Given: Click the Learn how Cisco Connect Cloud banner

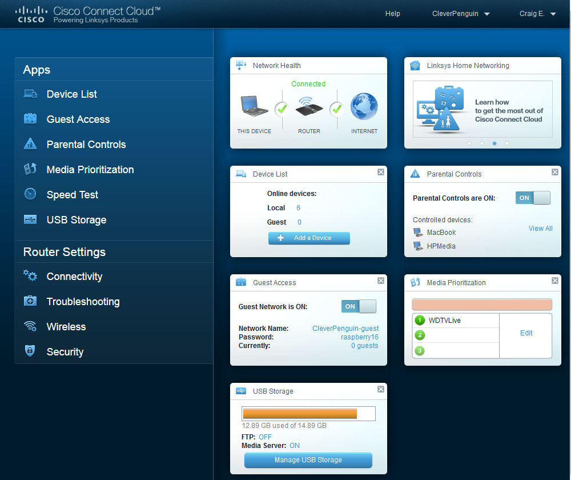Looking at the screenshot, I should click(x=482, y=109).
